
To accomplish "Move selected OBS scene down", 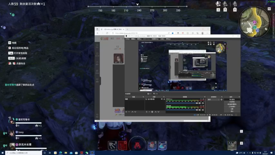I will [135, 112].
